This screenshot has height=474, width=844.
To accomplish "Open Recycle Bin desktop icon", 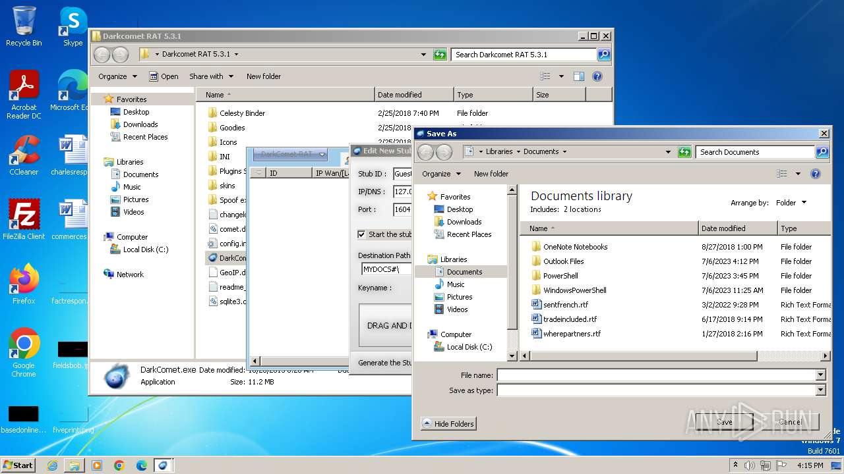I will point(24,26).
